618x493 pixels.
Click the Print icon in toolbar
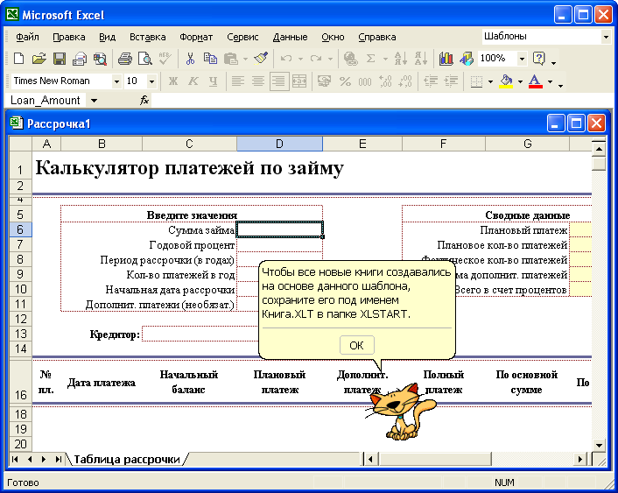[x=125, y=59]
